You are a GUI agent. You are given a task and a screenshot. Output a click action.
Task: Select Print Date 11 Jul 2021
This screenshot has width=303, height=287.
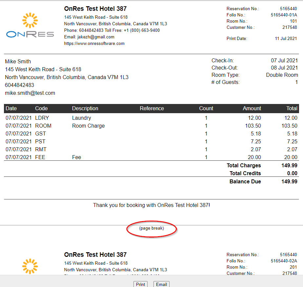tap(286, 38)
